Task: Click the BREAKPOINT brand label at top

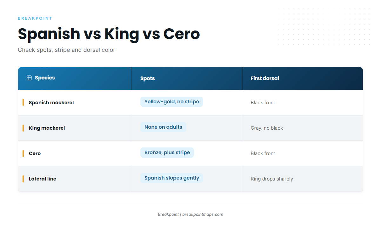Action: [35, 18]
